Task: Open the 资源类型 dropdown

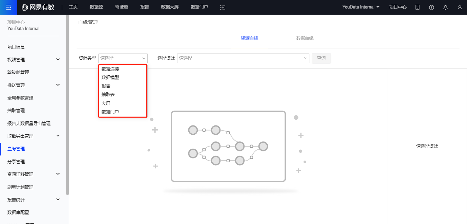Action: 123,58
